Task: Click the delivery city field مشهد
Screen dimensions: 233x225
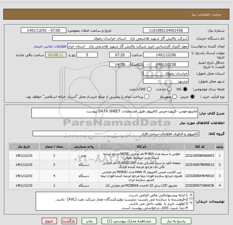Action: (166, 81)
